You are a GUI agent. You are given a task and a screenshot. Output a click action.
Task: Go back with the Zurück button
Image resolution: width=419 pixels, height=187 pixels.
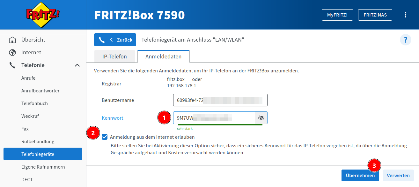(115, 40)
